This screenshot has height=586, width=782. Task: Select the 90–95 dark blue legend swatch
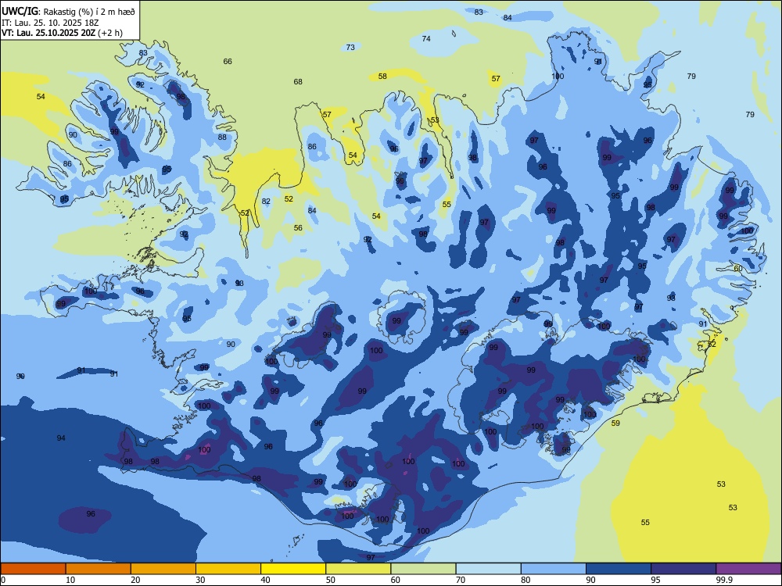619,569
